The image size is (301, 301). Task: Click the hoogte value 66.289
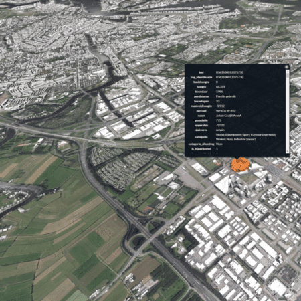pyautogui.click(x=221, y=87)
